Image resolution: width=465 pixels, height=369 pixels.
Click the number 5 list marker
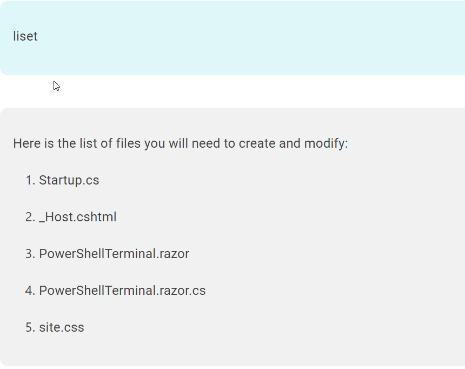coord(30,327)
